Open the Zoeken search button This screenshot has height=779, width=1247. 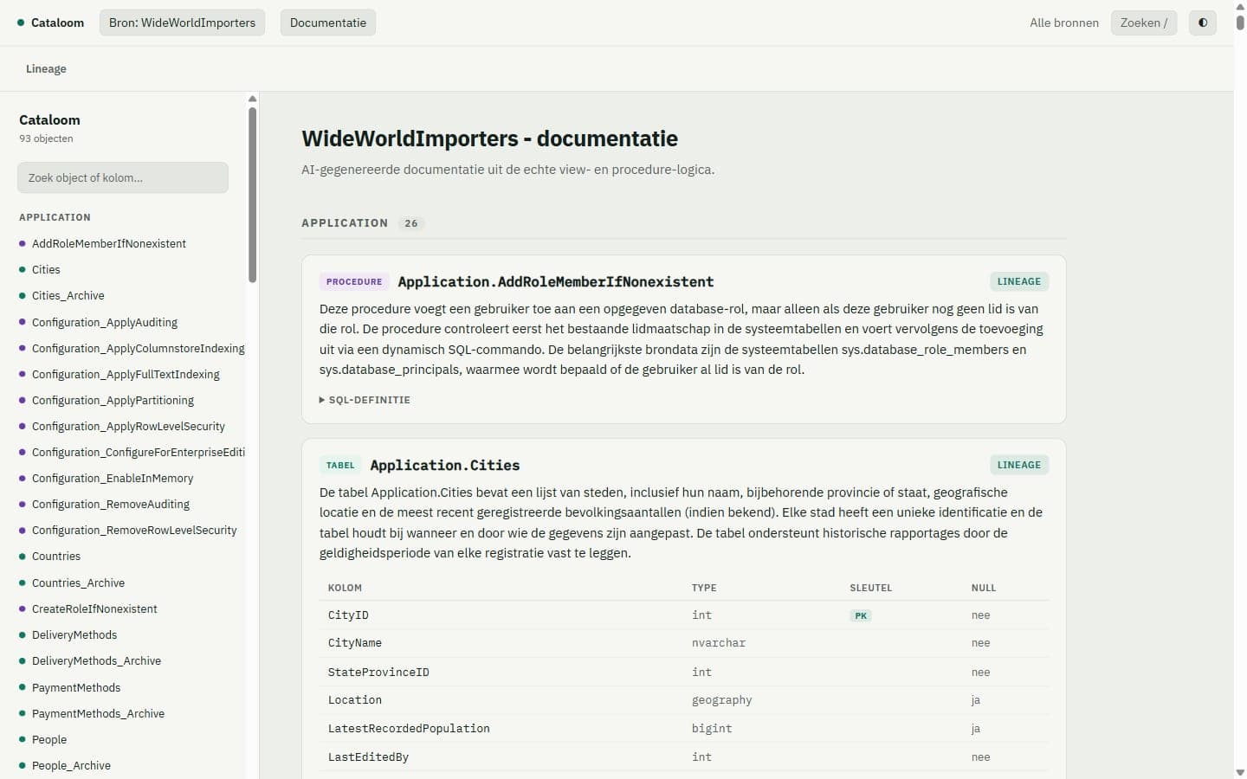click(x=1144, y=23)
